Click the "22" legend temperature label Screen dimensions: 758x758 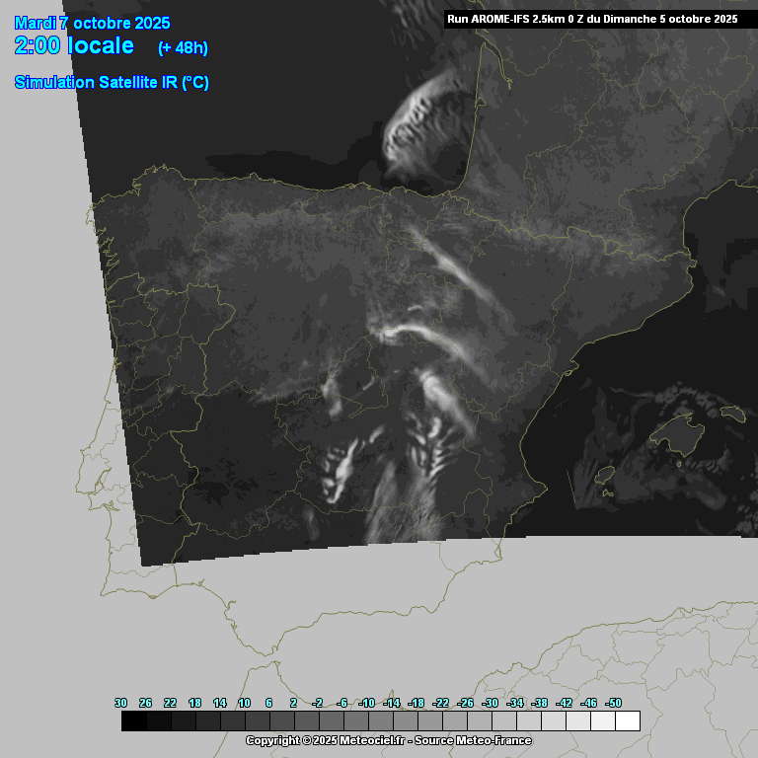pyautogui.click(x=170, y=703)
